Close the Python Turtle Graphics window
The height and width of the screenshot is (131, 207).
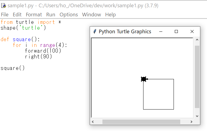coord(192,31)
